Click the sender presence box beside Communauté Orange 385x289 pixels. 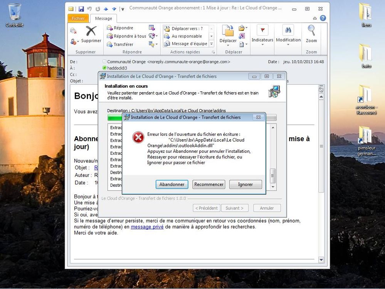coord(104,61)
